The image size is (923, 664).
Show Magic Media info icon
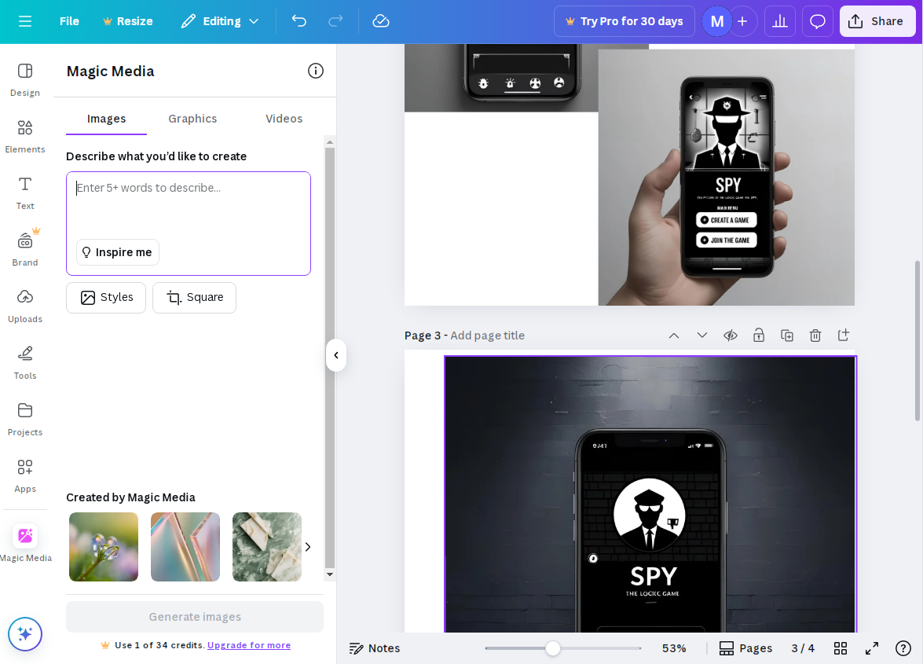point(316,72)
